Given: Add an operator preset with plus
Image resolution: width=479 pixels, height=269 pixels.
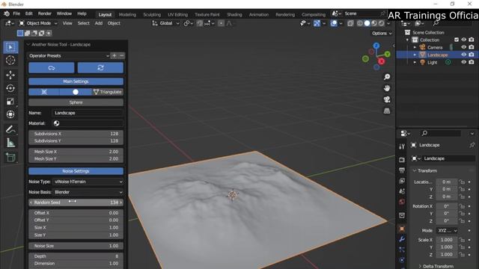Looking at the screenshot, I should pyautogui.click(x=114, y=56).
